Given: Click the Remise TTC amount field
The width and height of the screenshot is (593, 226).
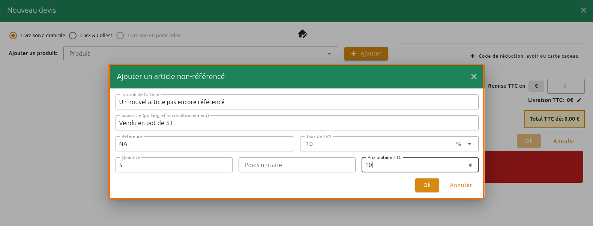Looking at the screenshot, I should [566, 86].
